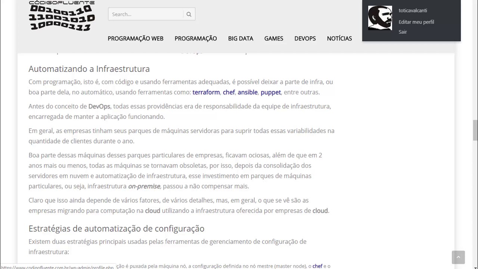Screen dimensions: 478x269
Task: Click the bold DevOps word in paragraph
Action: [99, 106]
